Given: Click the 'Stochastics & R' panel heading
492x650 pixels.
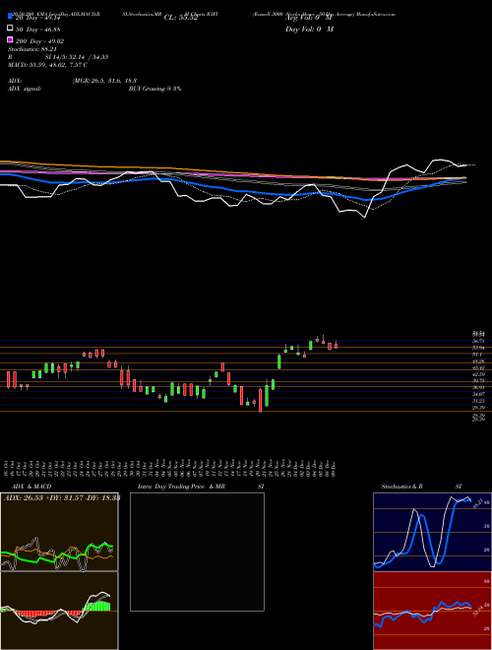Looking at the screenshot, I should pyautogui.click(x=401, y=487).
